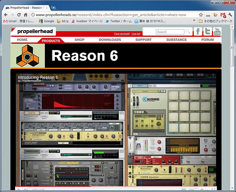Open the DOWNLOADS menu item

[110, 40]
